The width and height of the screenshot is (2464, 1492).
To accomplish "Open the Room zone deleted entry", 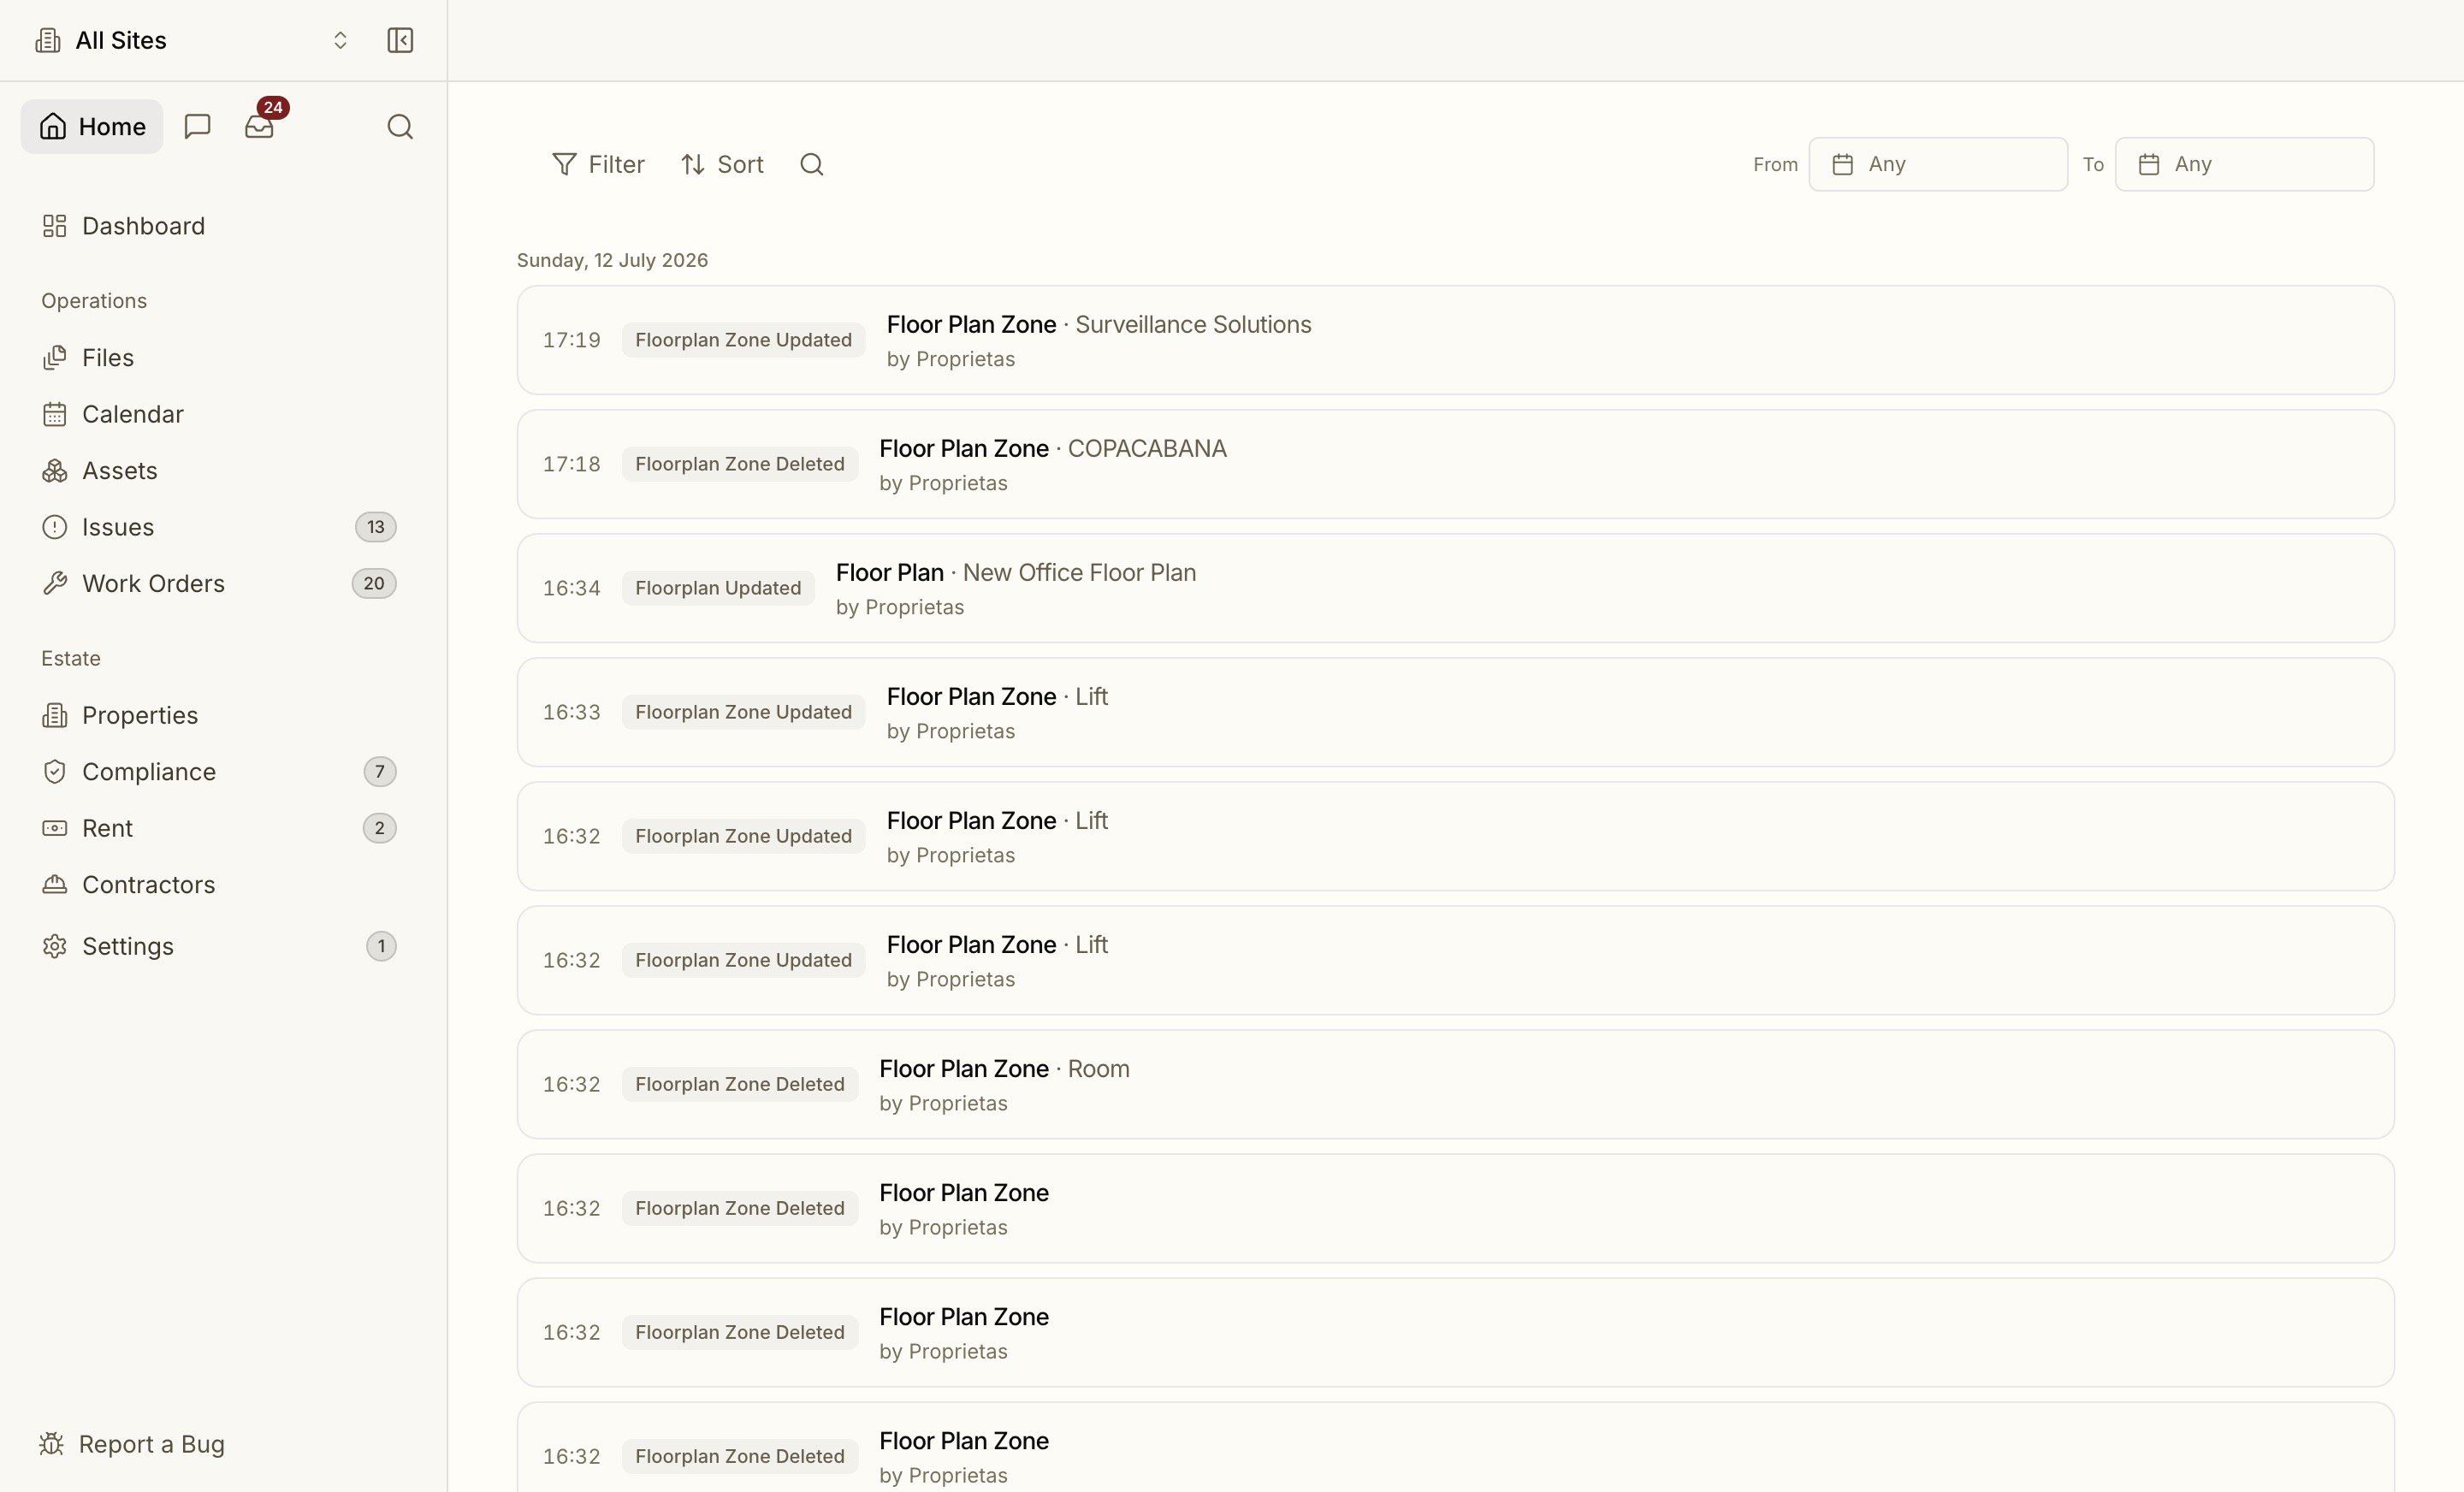I will 1456,1084.
